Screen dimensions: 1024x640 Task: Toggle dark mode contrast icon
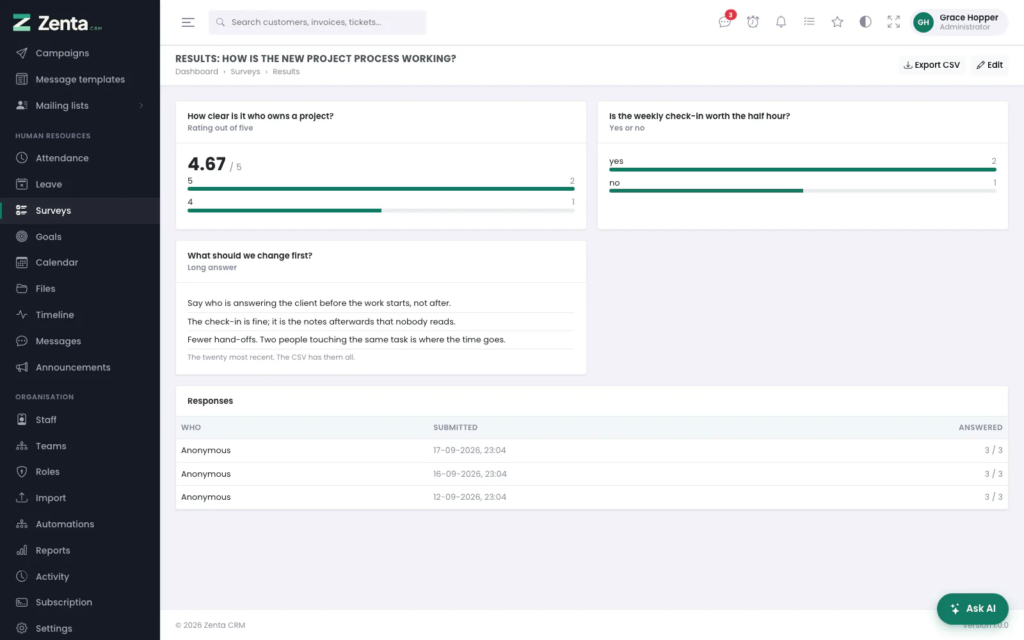[x=865, y=22]
